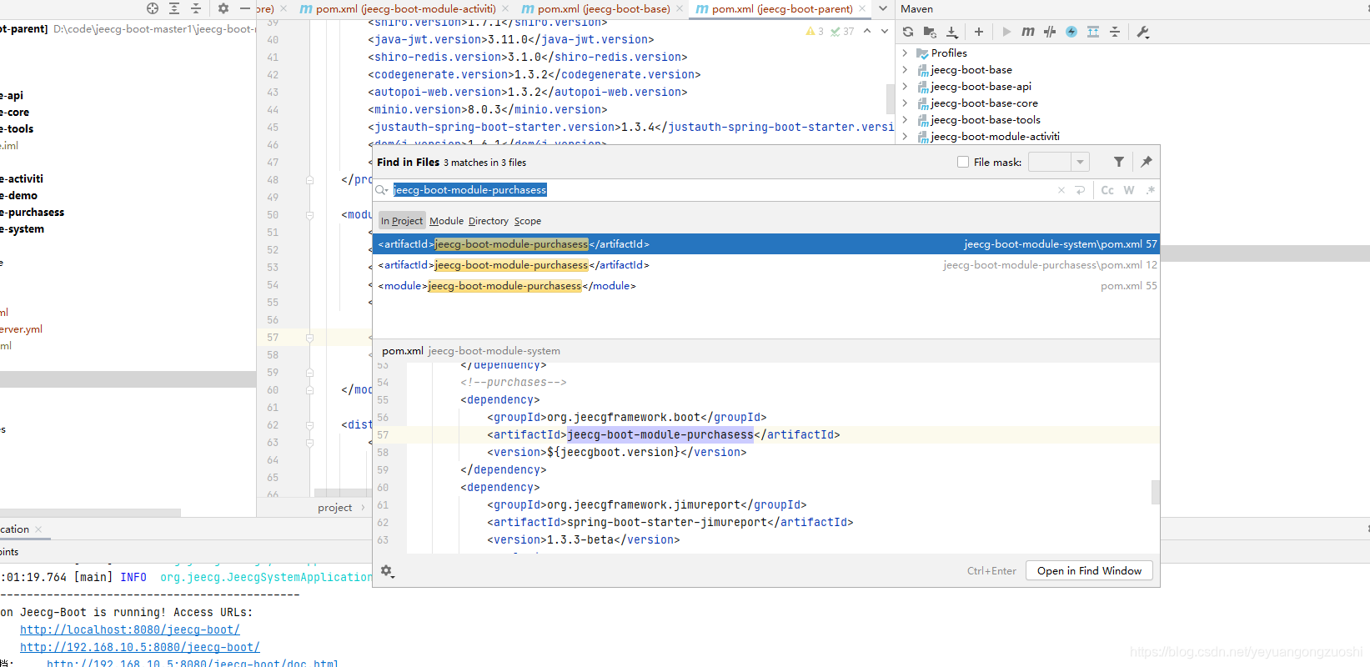Select result in jeecg-boot-module-purchasess\pom.xml line 12
Image resolution: width=1370 pixels, height=667 pixels.
click(766, 265)
